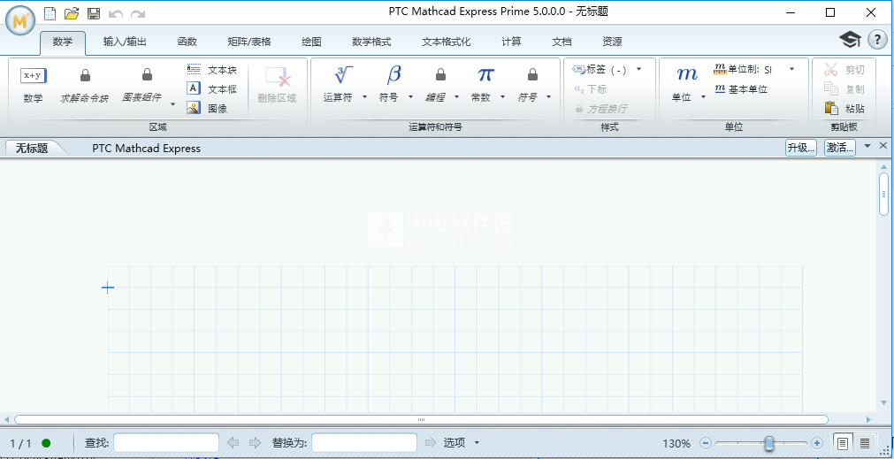
Task: Close the worksheet tab with X
Action: point(883,146)
